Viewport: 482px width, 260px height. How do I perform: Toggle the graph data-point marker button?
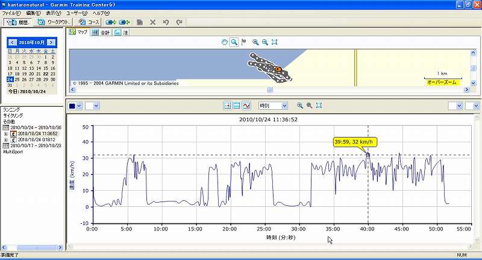pos(228,106)
